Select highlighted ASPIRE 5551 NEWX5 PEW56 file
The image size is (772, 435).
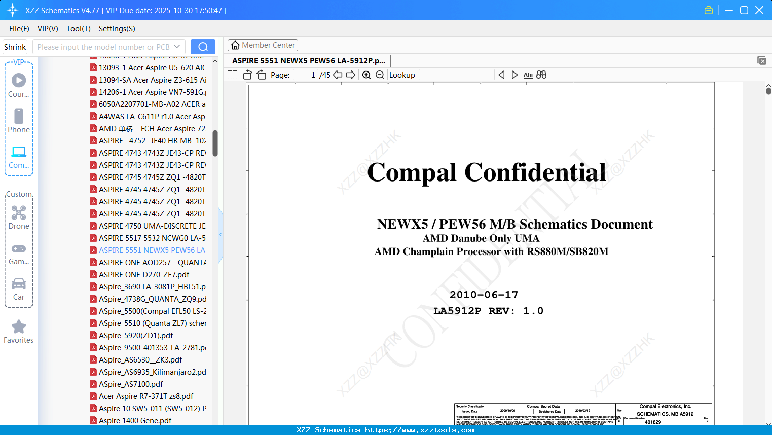tap(152, 250)
